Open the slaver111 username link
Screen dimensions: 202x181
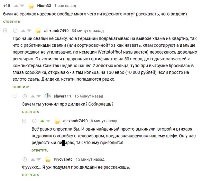point(62,96)
